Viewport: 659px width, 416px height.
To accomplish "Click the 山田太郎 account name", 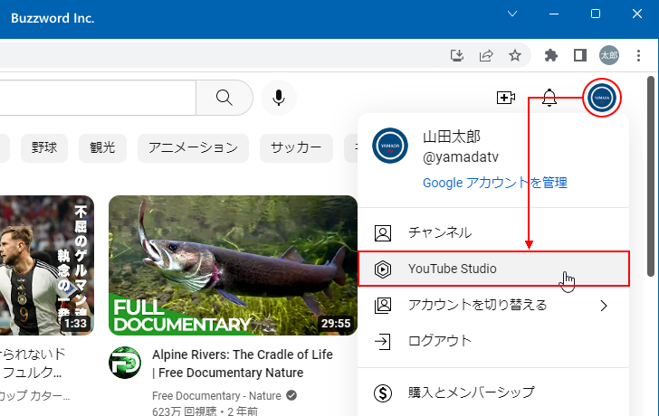I will coord(452,137).
